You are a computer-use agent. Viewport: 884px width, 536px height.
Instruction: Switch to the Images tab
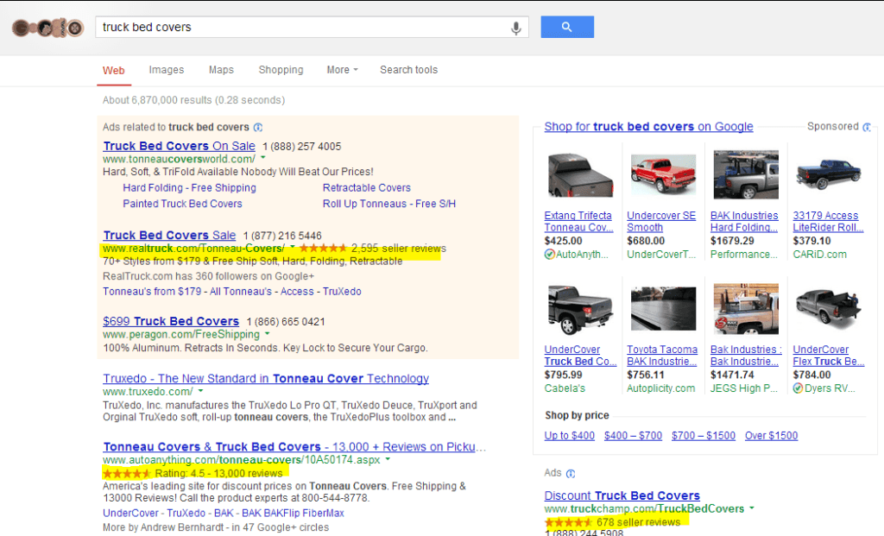(166, 70)
